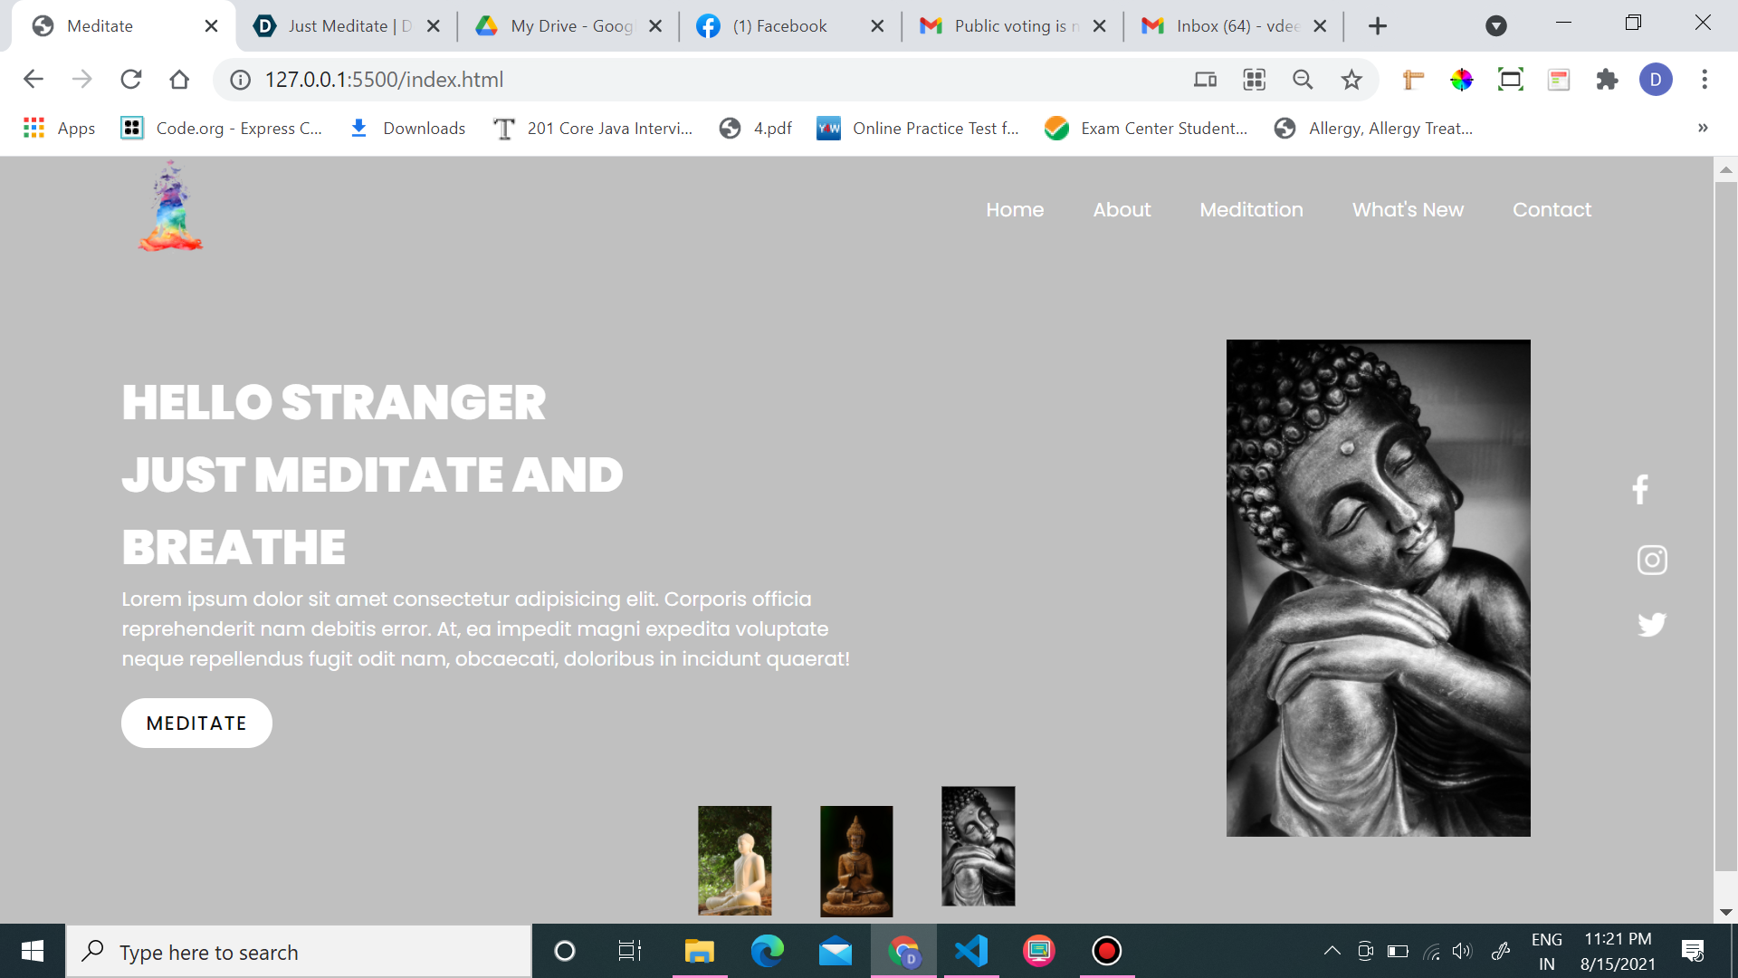Open the Chrome extensions puzzle icon
The image size is (1738, 978).
(x=1607, y=80)
